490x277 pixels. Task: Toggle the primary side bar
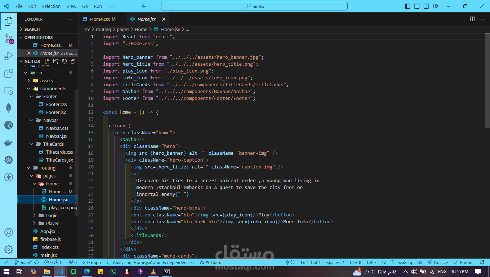click(407, 6)
